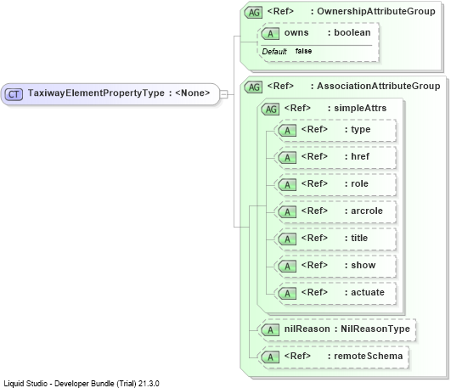Click the Default false value
Image resolution: width=451 pixels, height=388 pixels.
click(303, 51)
